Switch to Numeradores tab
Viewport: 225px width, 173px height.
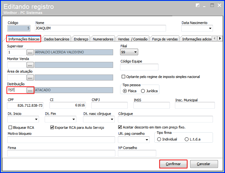pyautogui.click(x=103, y=39)
